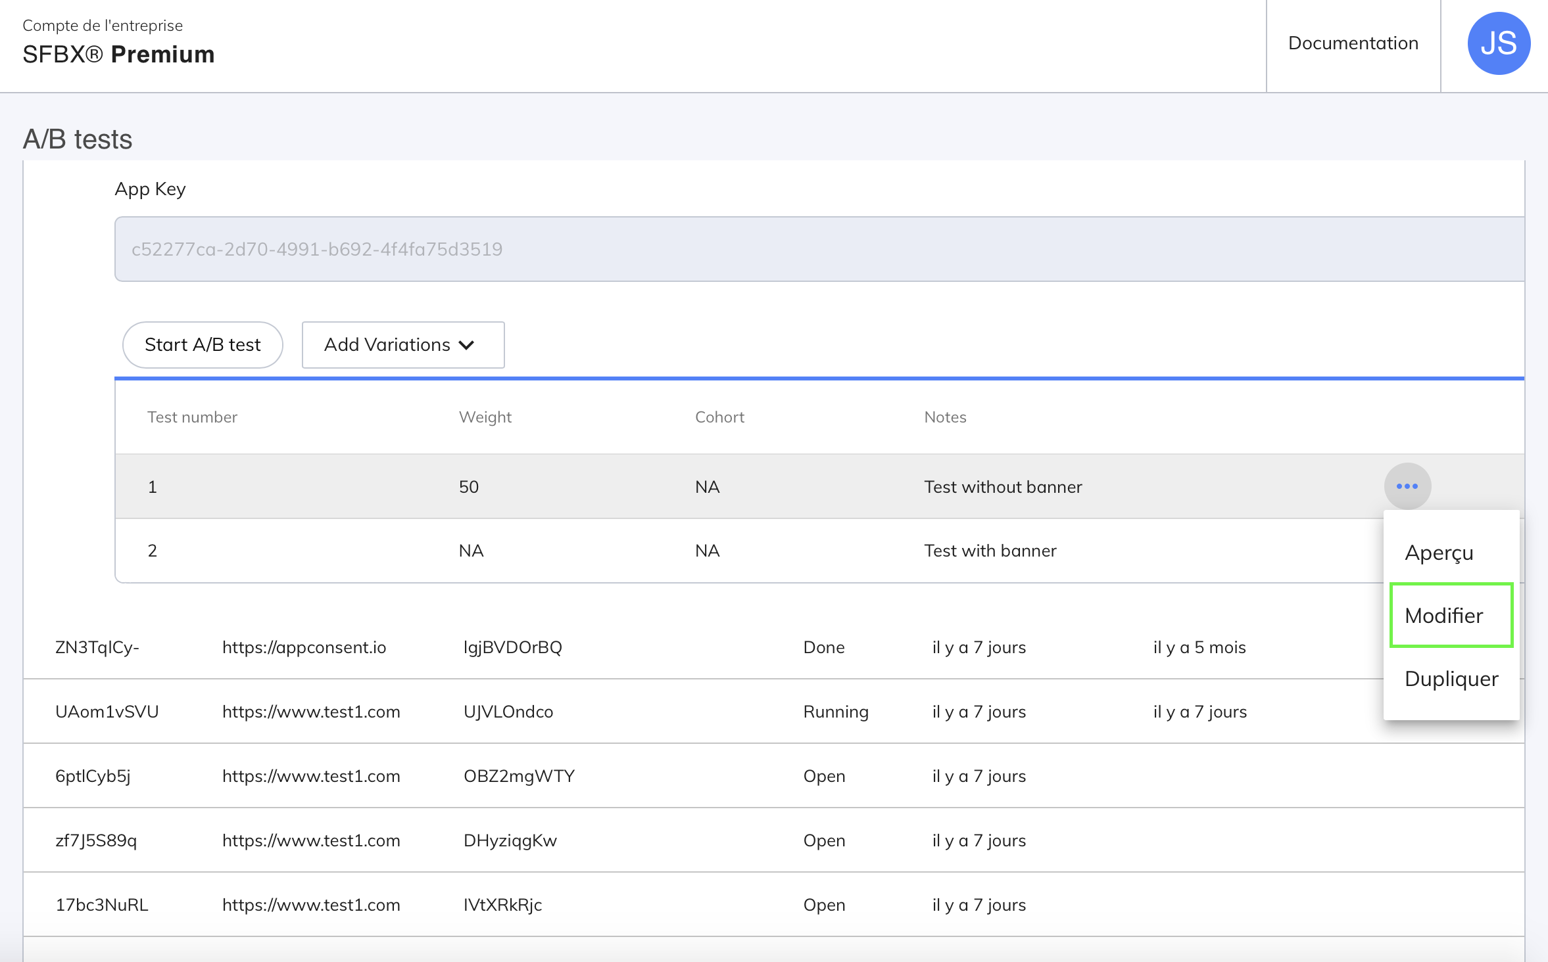Choose Modifier in the context menu
1548x962 pixels.
click(1444, 616)
